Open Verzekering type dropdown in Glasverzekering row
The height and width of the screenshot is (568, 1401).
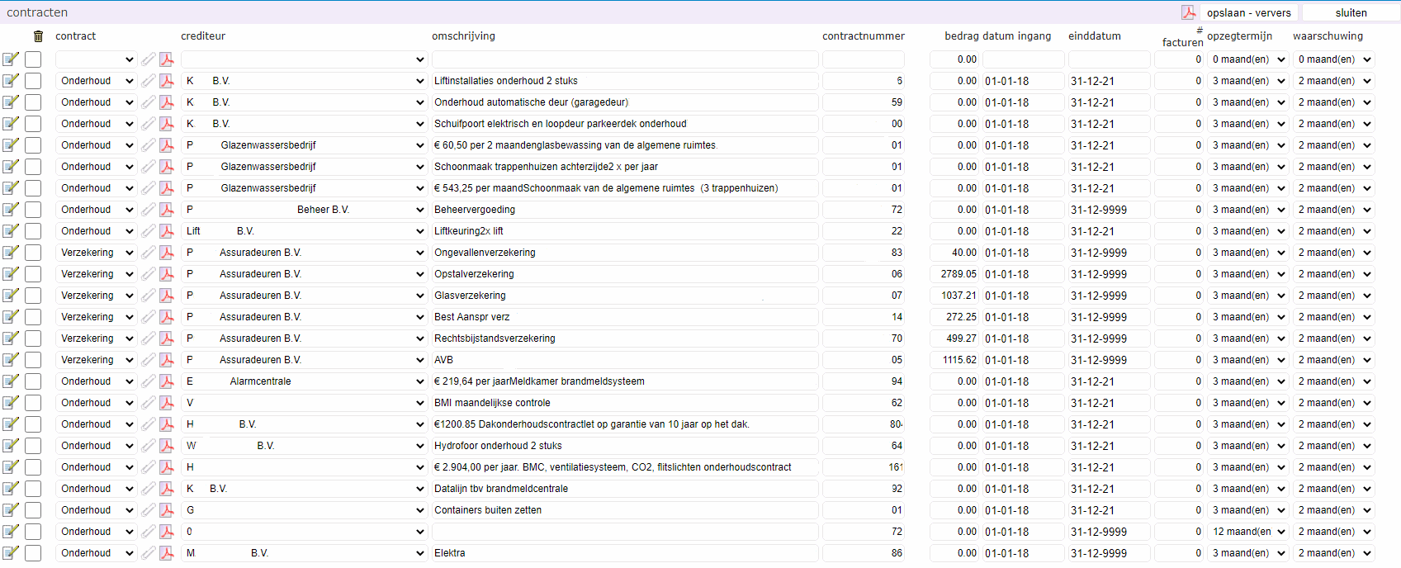96,296
